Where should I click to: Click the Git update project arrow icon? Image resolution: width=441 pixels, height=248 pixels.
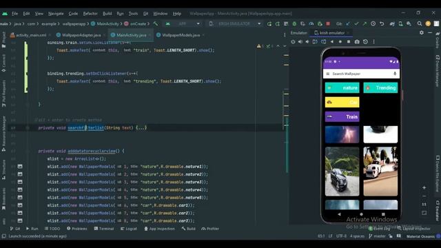tap(348, 24)
